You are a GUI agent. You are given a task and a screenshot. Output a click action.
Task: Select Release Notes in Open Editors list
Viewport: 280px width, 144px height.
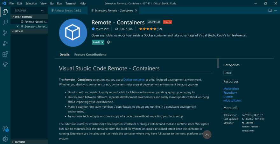(x=29, y=22)
